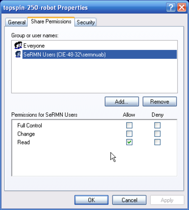
Task: Enable Allow for Full Control
Action: pyautogui.click(x=129, y=125)
